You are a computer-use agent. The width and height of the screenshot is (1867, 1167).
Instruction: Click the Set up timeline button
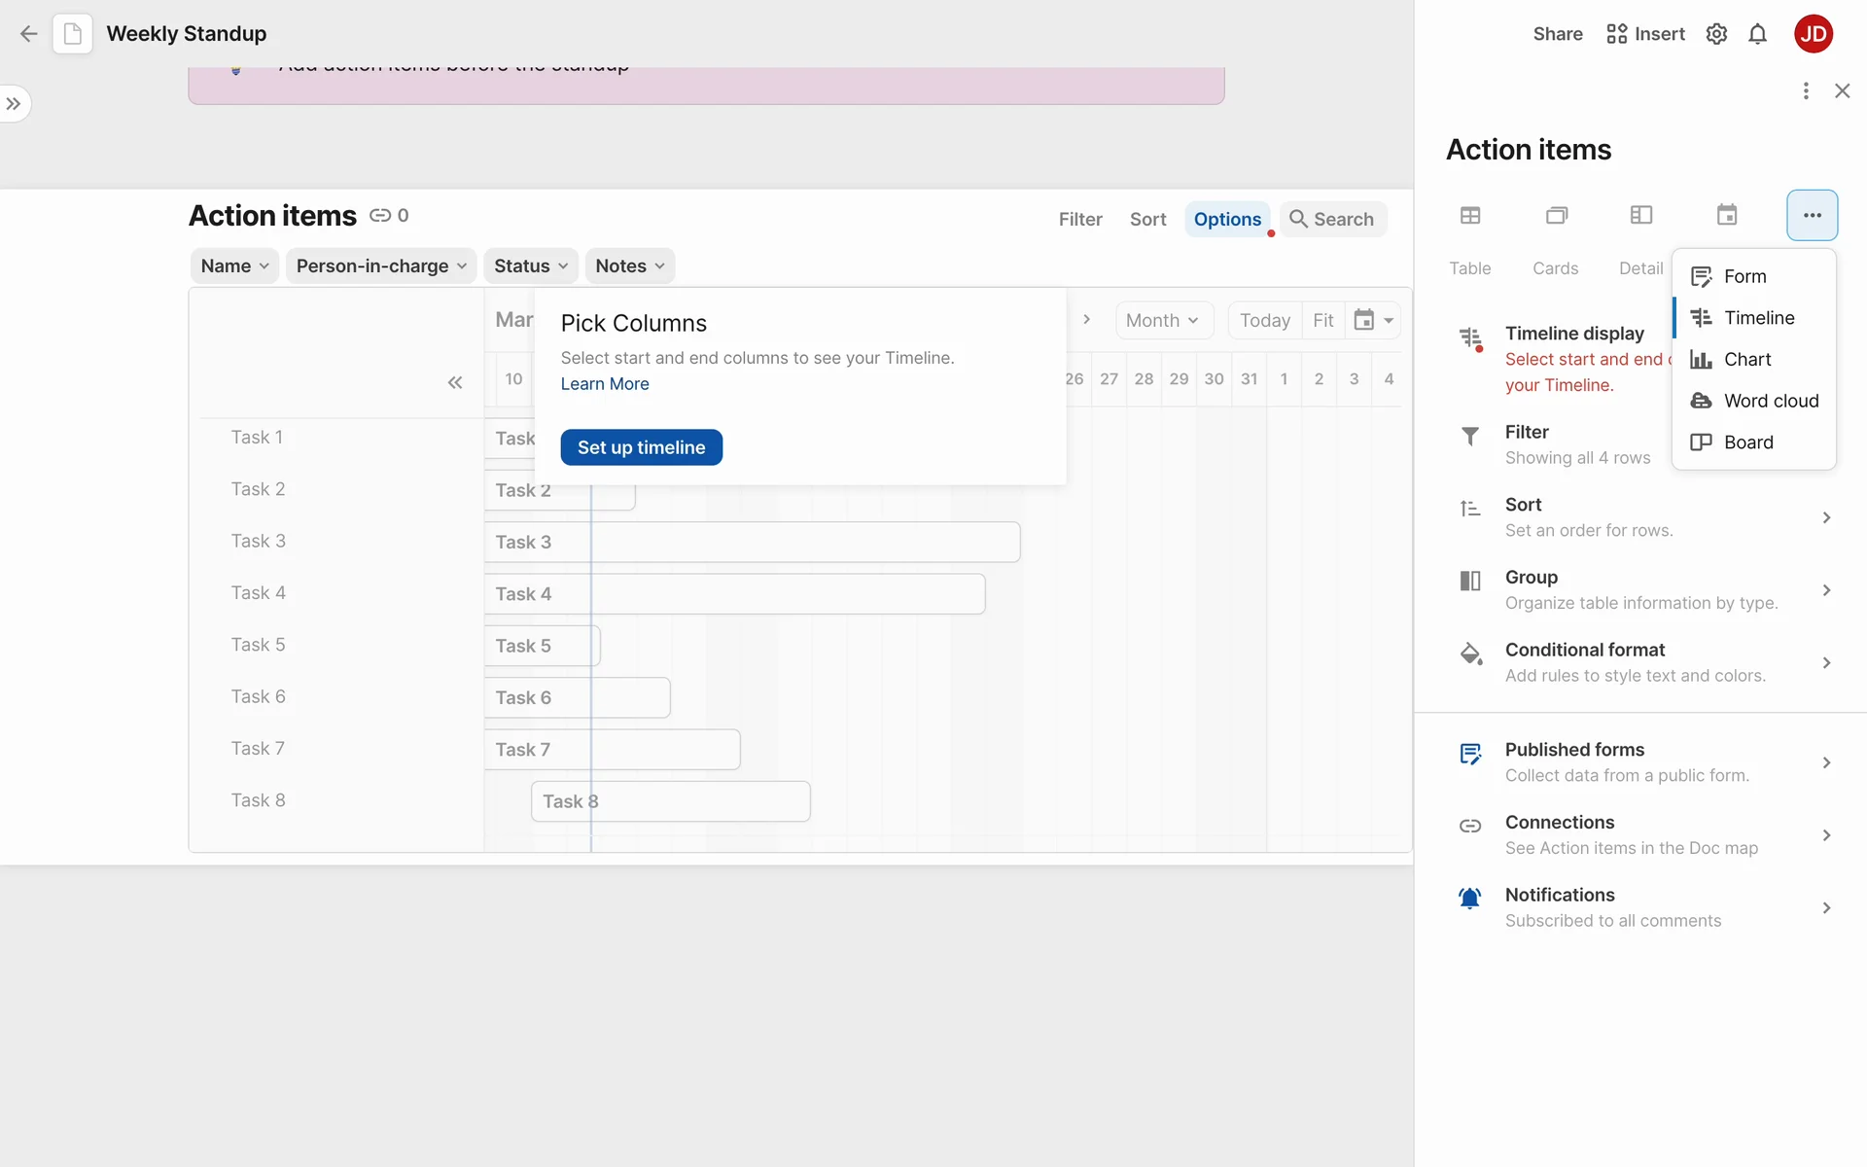pos(641,447)
